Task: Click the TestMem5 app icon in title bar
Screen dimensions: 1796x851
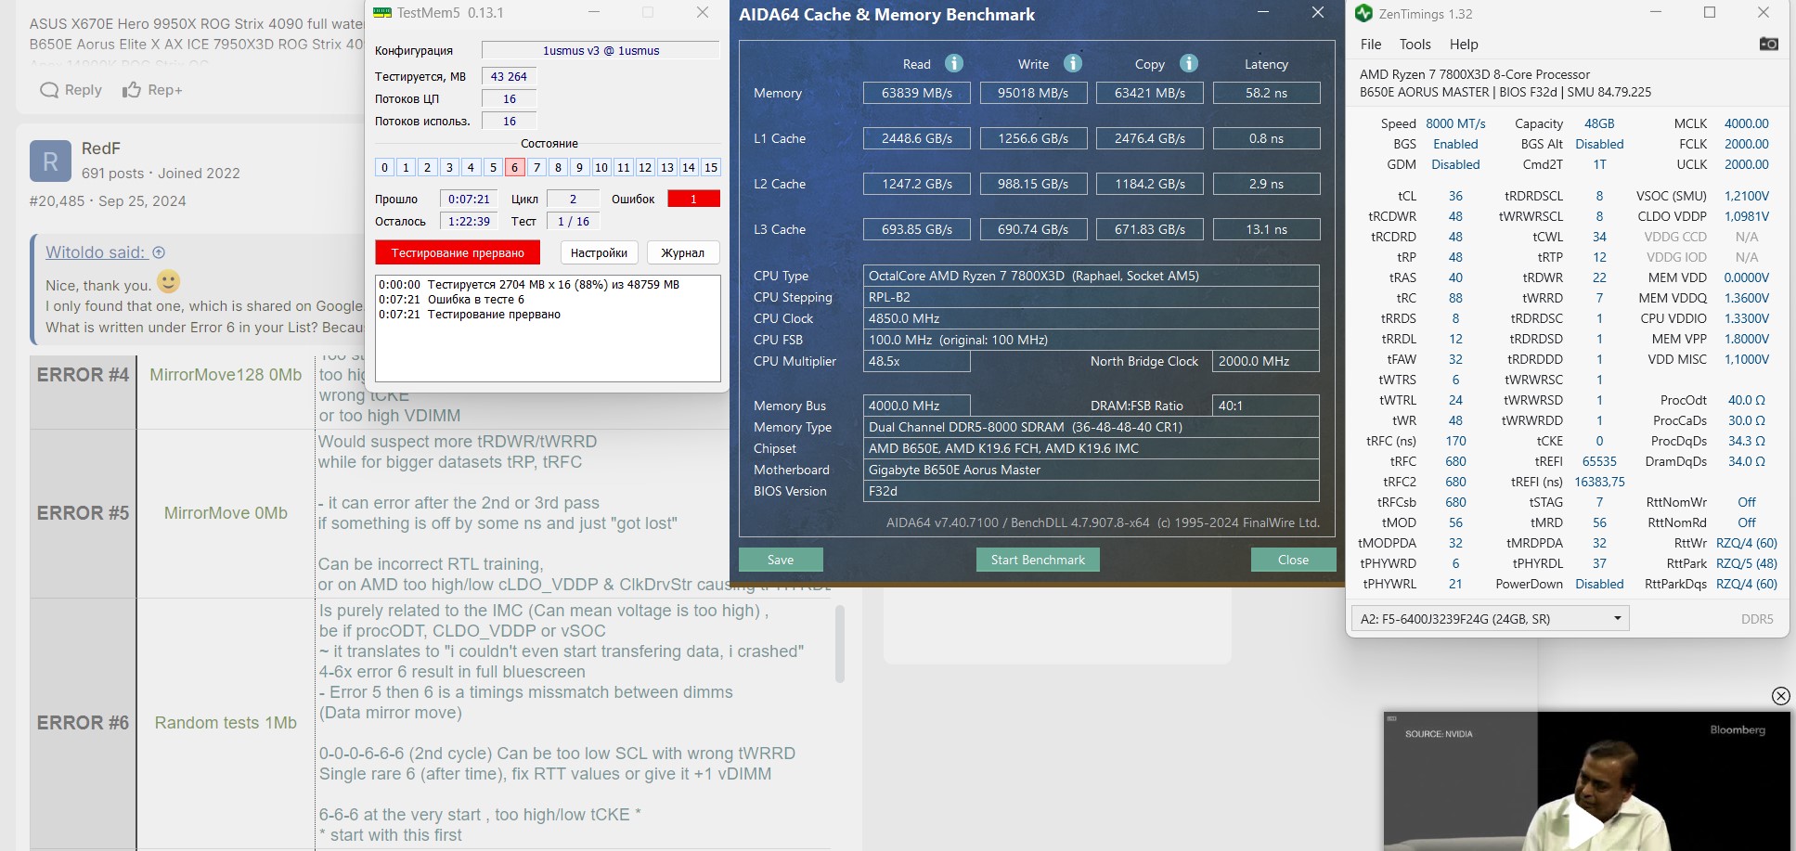Action: click(382, 13)
